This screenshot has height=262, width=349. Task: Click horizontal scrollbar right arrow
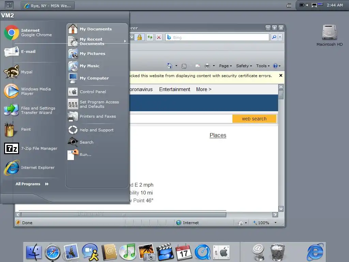275,215
